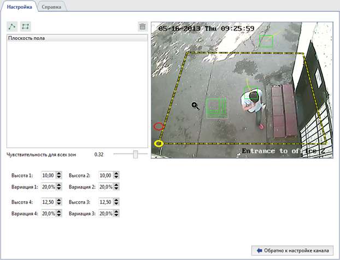Screen dimensions: 340x260
Task: Select the polyline drawing tool
Action: pos(11,26)
